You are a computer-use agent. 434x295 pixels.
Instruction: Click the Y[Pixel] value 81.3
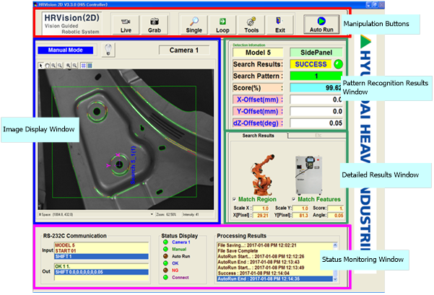pyautogui.click(x=300, y=216)
